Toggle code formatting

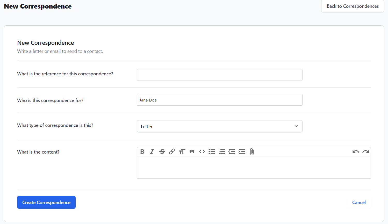(x=202, y=151)
